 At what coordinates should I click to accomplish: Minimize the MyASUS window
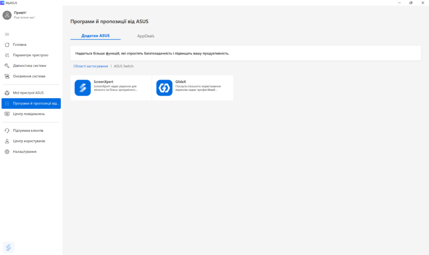pos(399,3)
